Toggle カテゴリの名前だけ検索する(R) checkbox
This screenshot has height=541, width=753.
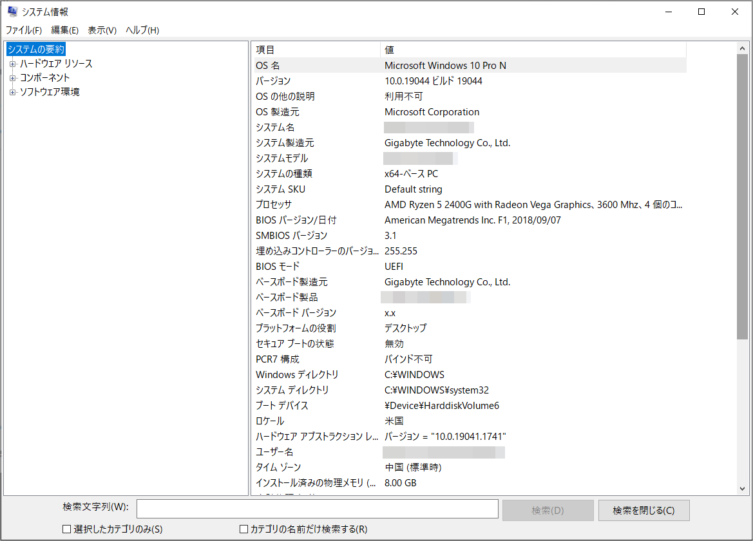coord(244,529)
